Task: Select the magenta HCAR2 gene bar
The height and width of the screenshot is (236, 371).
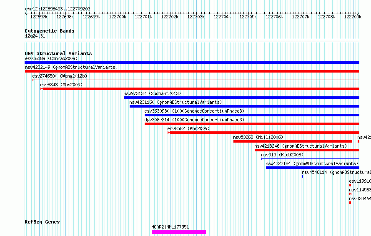Action: [x=179, y=232]
